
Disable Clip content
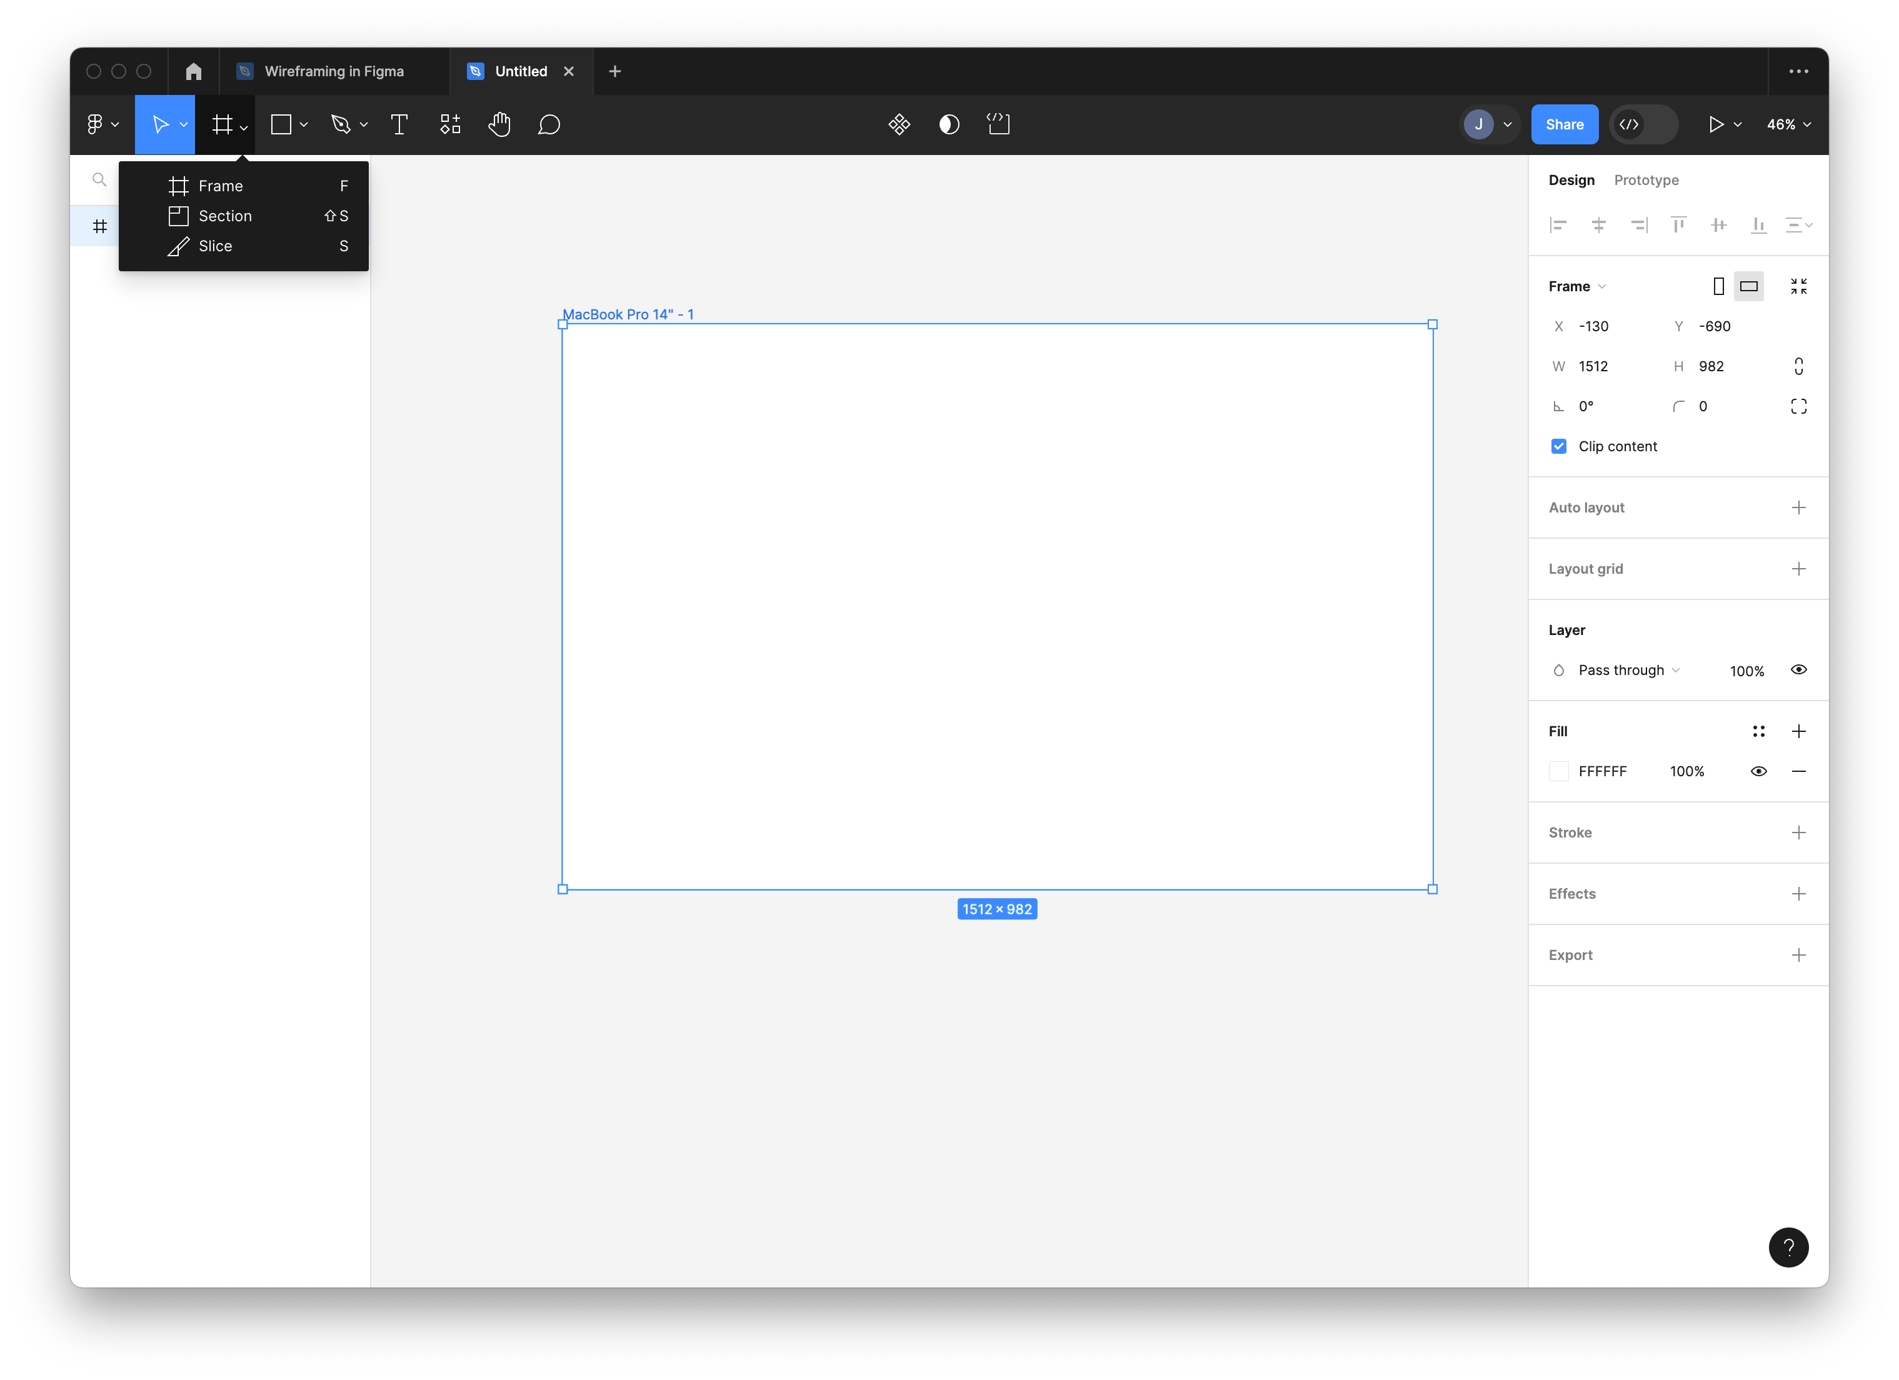pyautogui.click(x=1558, y=446)
